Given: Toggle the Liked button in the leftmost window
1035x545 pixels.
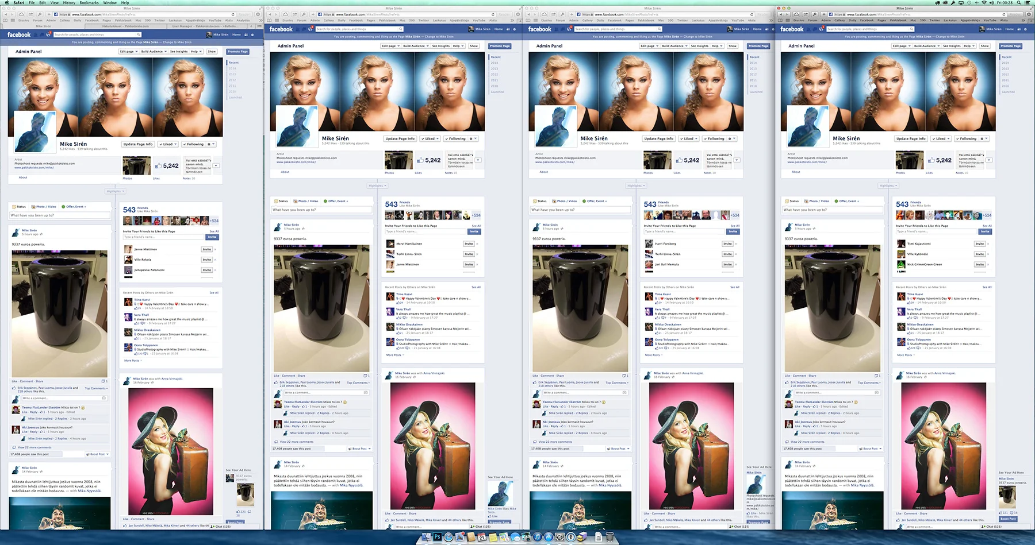Looking at the screenshot, I should point(168,144).
